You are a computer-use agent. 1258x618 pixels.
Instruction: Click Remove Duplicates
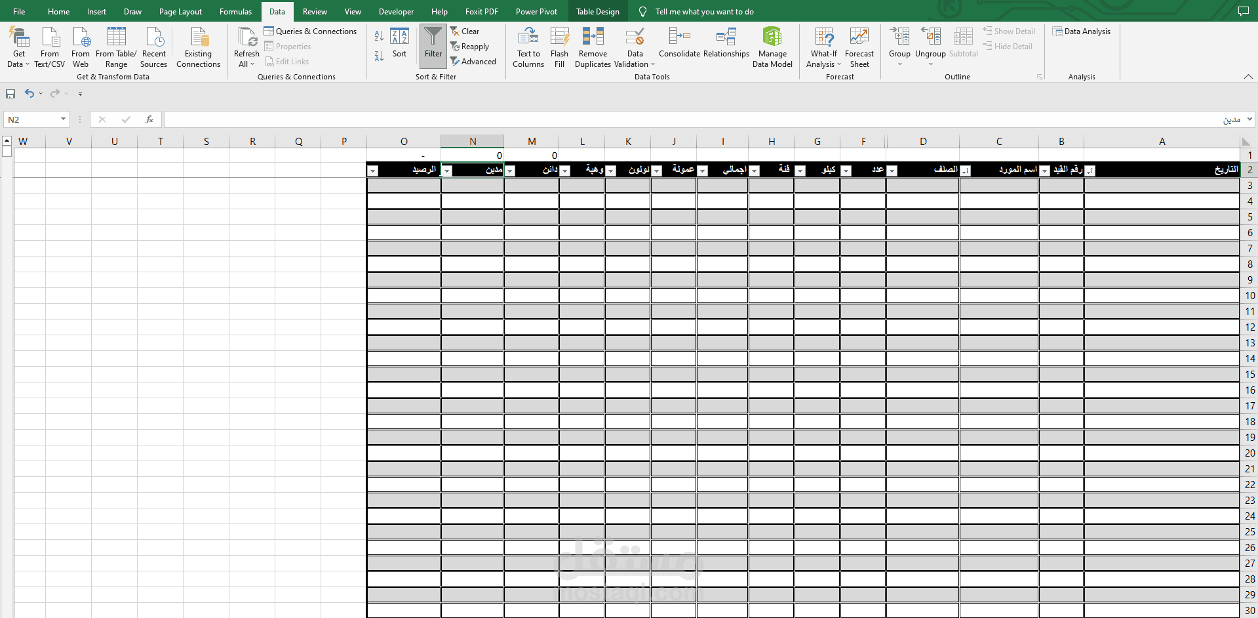pos(593,47)
